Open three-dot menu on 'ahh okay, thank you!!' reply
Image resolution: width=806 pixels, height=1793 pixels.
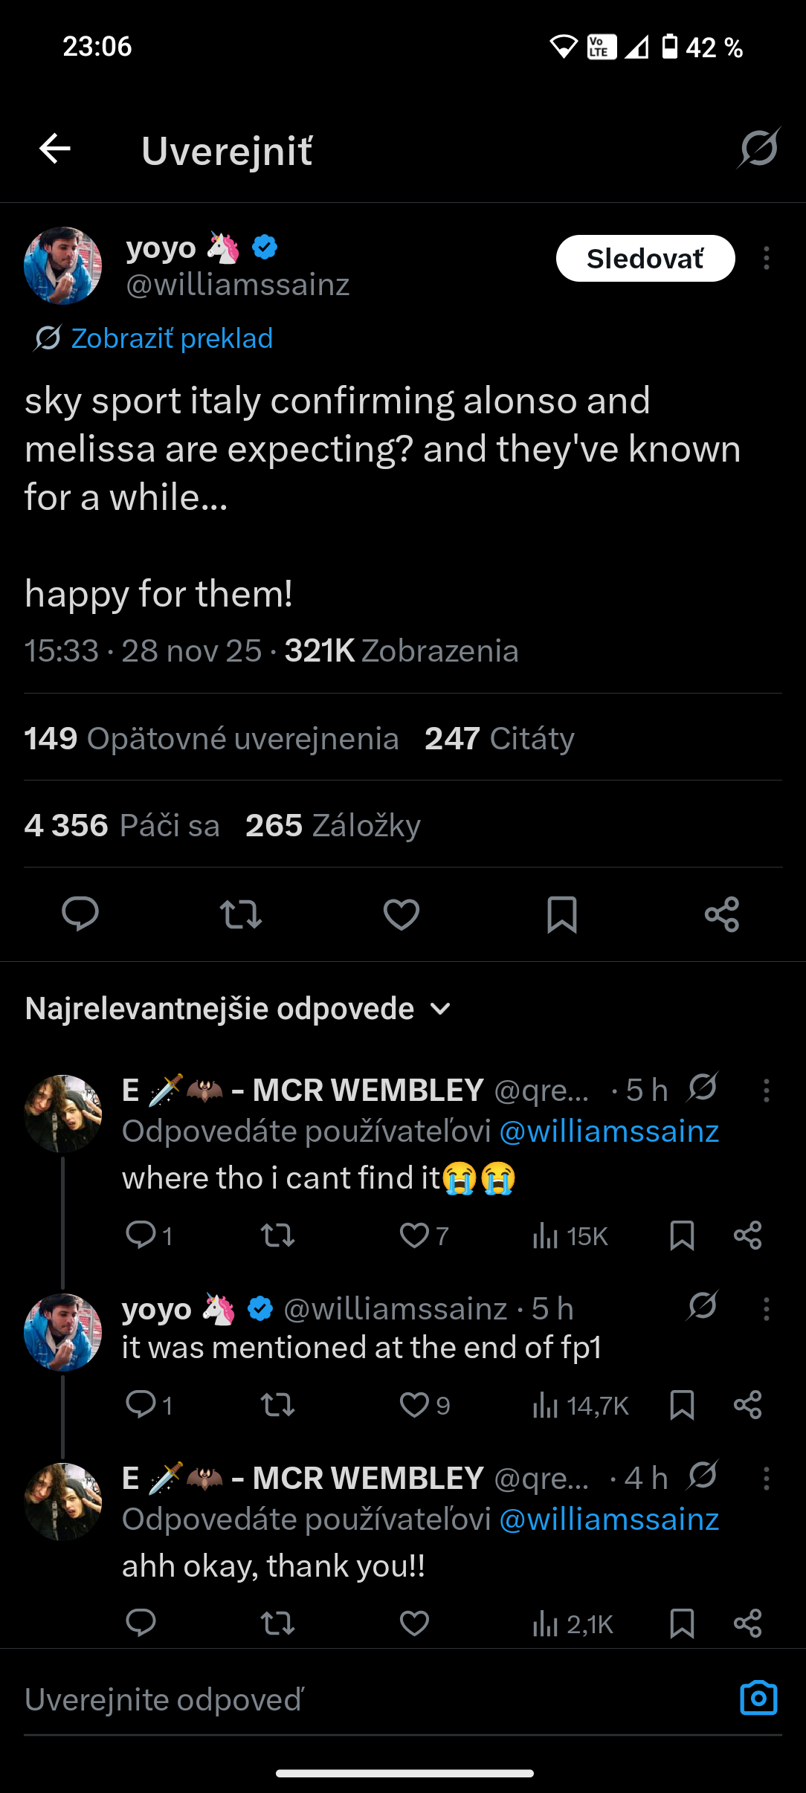coord(766,1479)
